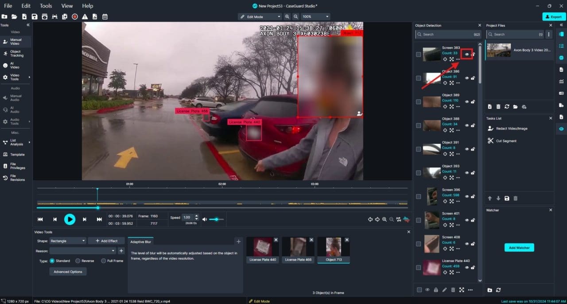
Task: Open the Edit Mode dropdown
Action: tap(260, 17)
